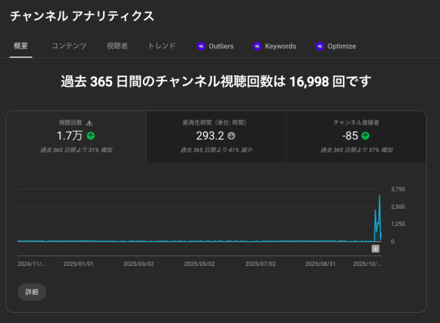Screen dimensions: 440x323
Task: Switch to the 視聴者 audience tab
Action: pos(117,46)
